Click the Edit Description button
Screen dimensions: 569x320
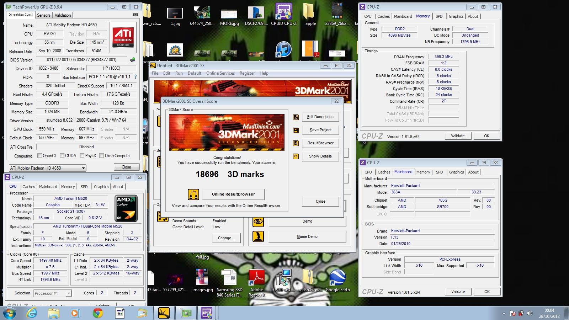[320, 117]
